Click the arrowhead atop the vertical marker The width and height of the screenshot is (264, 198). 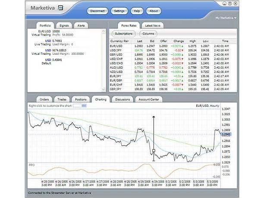tap(154, 116)
